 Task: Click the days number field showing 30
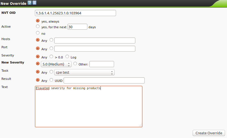[x=77, y=27]
